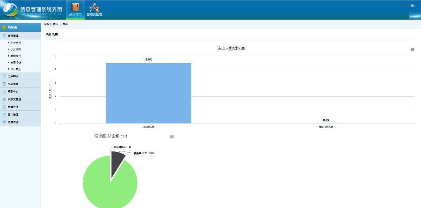
Task: Click the 9.0% data label above the bar
Action: pyautogui.click(x=148, y=59)
